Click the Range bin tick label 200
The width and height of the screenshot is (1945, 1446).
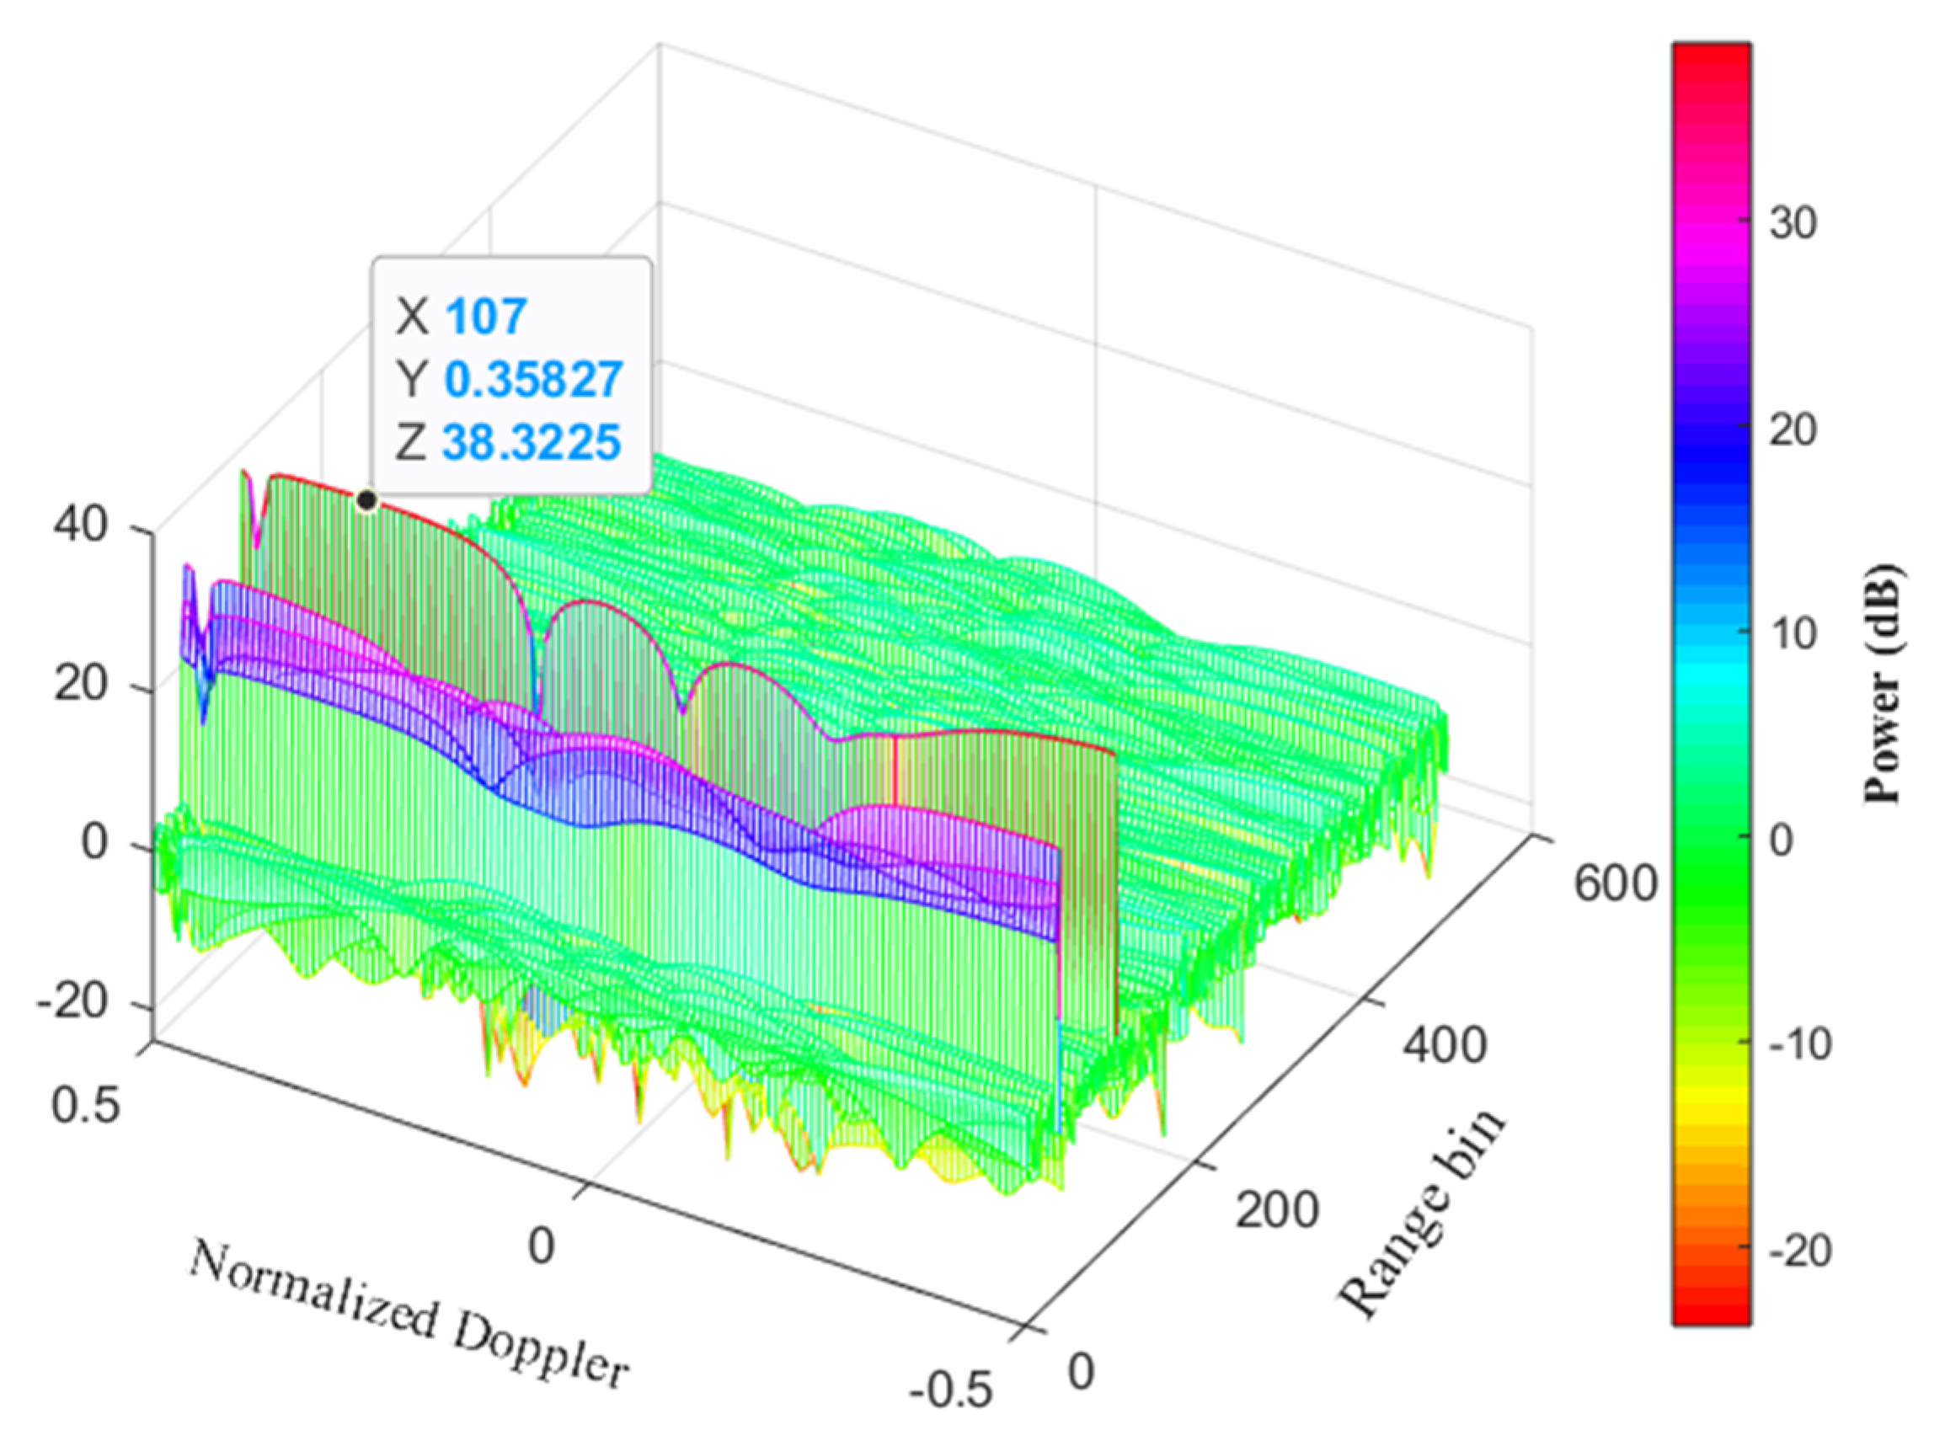coord(1277,1210)
